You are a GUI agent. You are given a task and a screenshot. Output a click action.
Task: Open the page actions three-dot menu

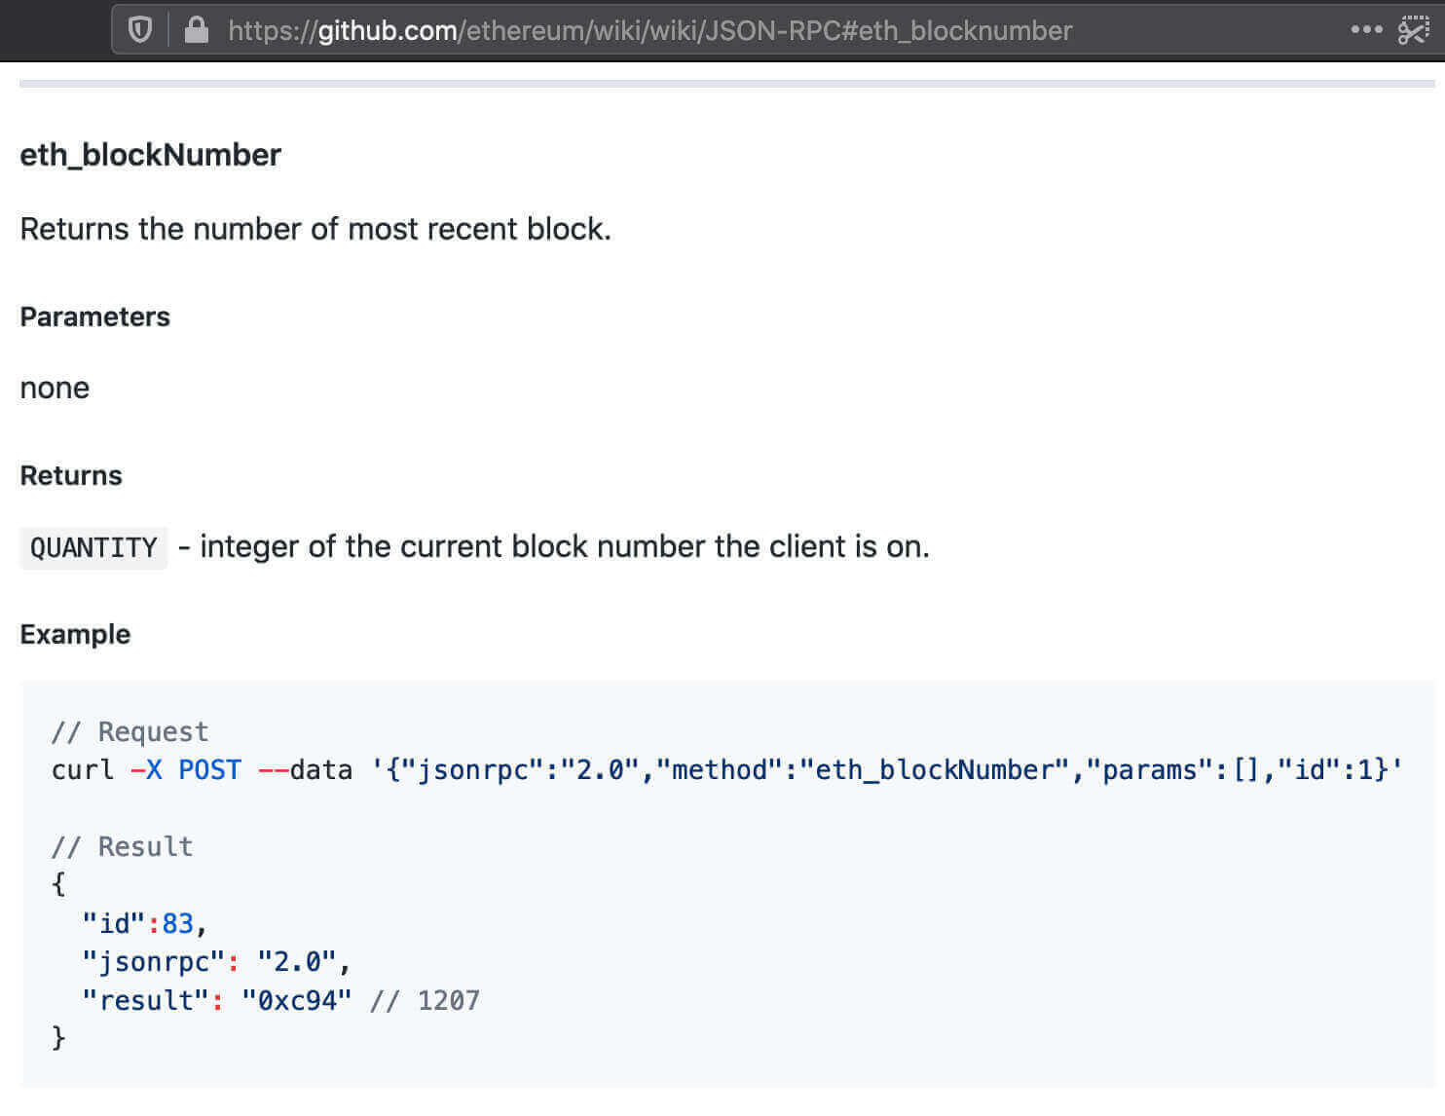[x=1366, y=29]
